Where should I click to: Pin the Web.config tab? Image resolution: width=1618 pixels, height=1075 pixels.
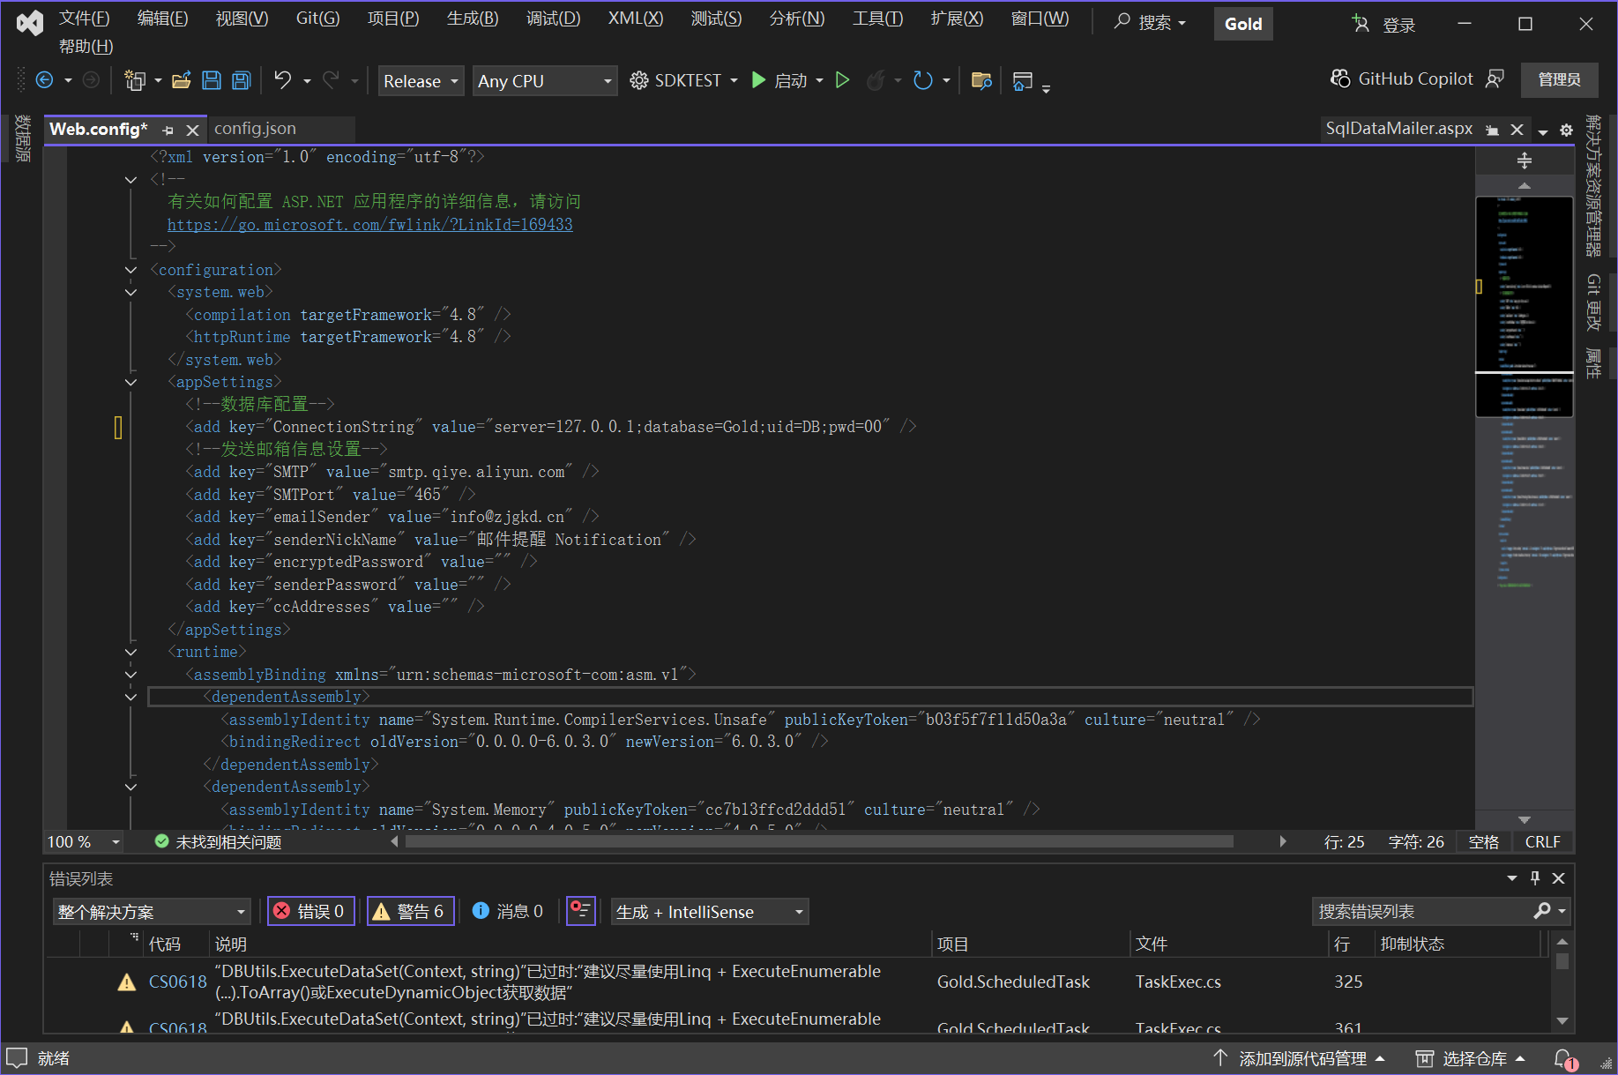click(168, 131)
